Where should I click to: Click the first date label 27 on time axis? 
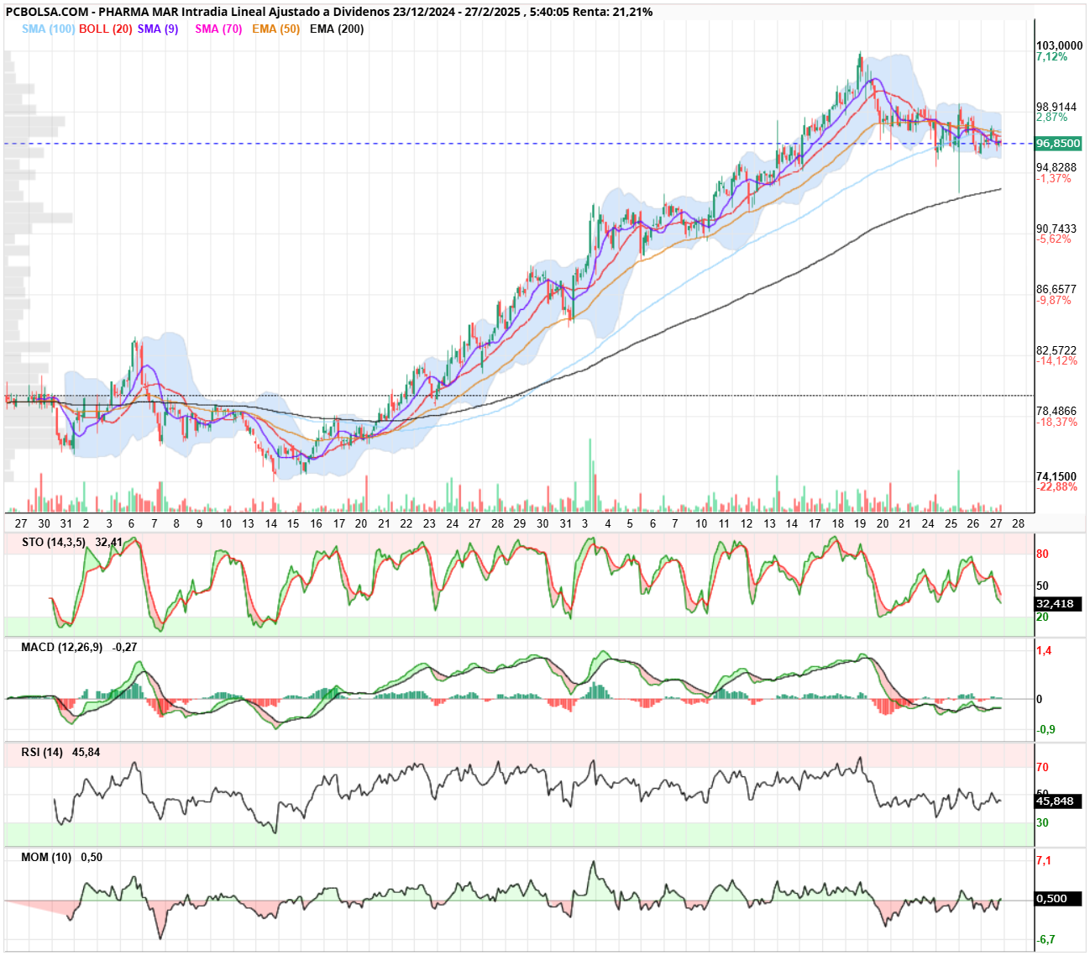coord(21,523)
